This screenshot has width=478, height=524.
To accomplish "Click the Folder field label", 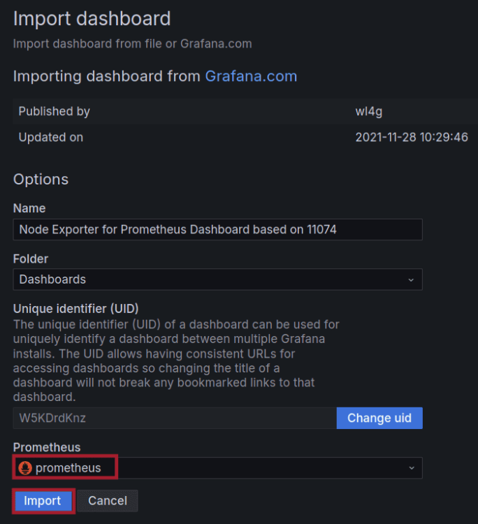I will tap(31, 259).
